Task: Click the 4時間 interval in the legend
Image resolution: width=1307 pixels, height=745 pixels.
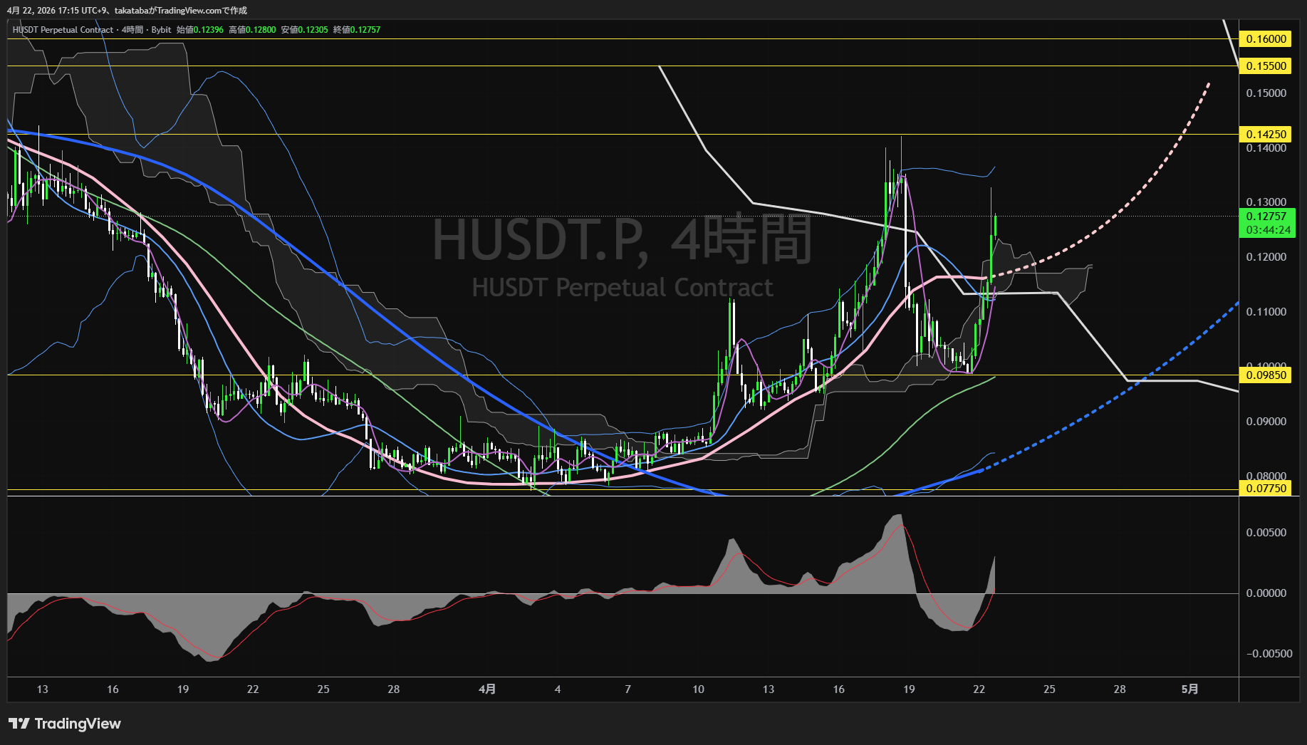Action: click(132, 30)
